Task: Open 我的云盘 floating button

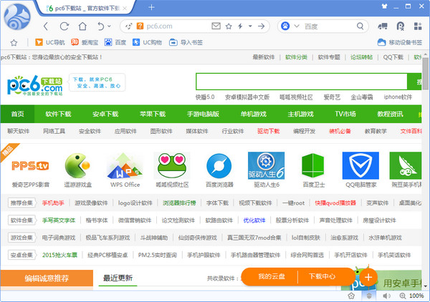Action: 271,276
